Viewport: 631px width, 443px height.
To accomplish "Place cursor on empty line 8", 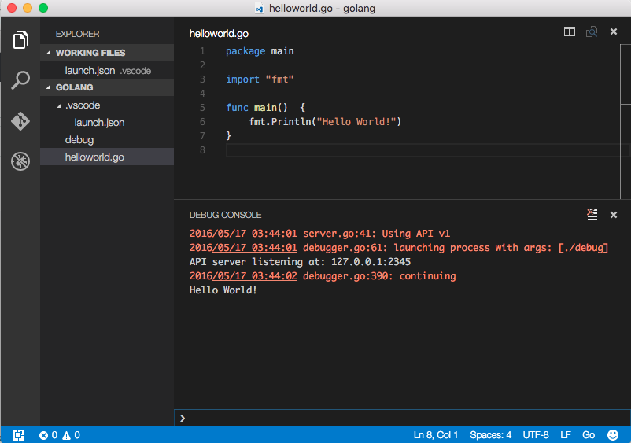I will (426, 150).
